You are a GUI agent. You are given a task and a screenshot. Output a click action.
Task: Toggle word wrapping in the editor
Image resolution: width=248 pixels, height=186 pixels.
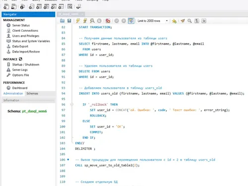[204, 21]
